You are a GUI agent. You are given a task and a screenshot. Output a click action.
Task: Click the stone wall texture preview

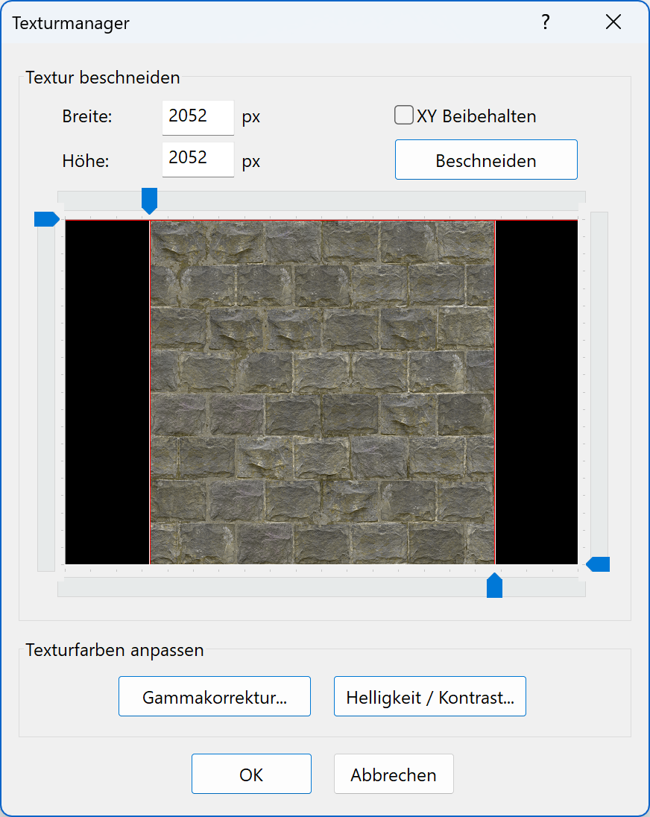pos(321,391)
